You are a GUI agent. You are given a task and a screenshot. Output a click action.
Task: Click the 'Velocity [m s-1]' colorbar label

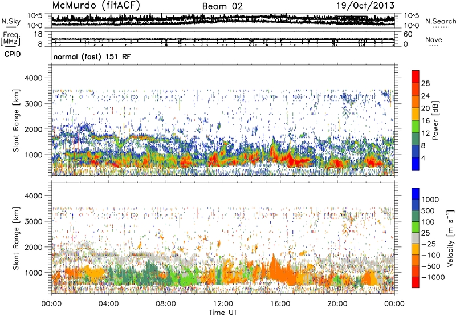(x=450, y=238)
